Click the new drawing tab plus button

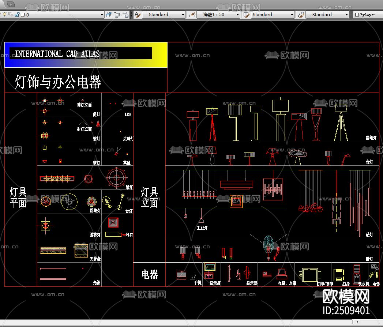(x=11, y=4)
